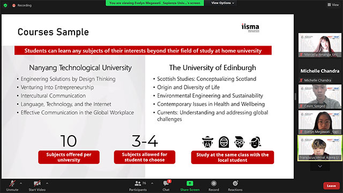Click 'Engineering Solutions by Design Thinking' bullet
343x193 pixels.
coord(68,79)
